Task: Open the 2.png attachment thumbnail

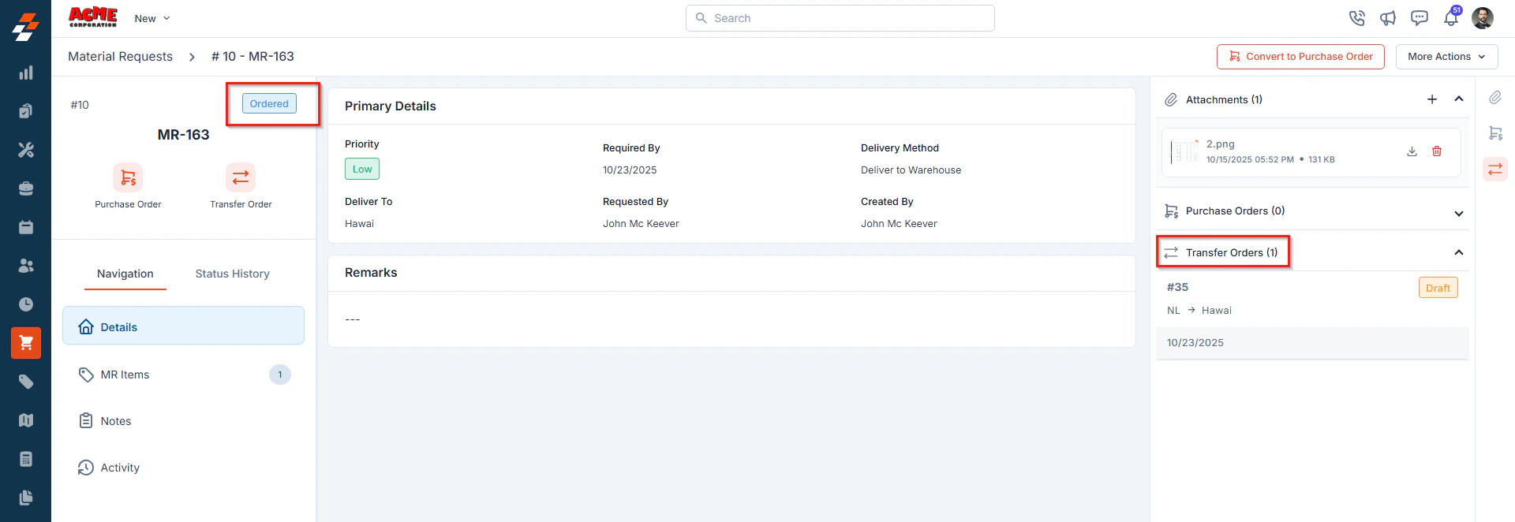Action: 1184,151
